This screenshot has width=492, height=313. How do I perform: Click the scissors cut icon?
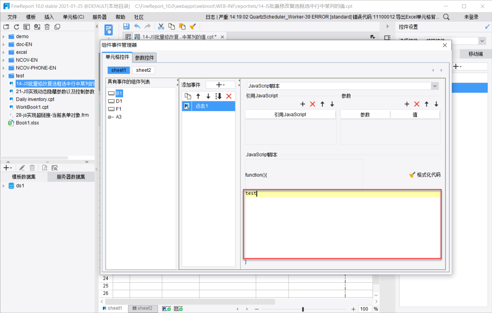[161, 27]
